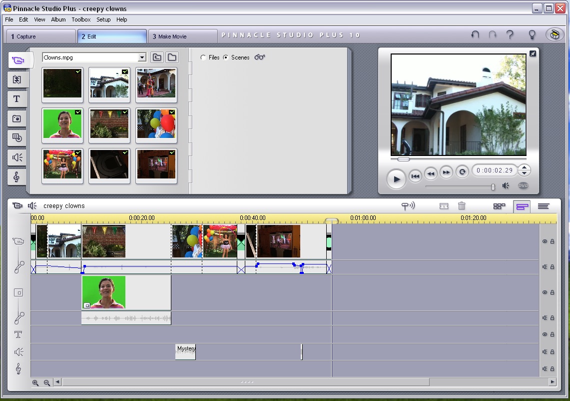This screenshot has height=401, width=570.
Task: Toggle overlay track eye visibility
Action: coord(545,292)
